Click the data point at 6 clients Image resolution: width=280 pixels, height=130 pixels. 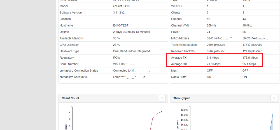coord(153,119)
